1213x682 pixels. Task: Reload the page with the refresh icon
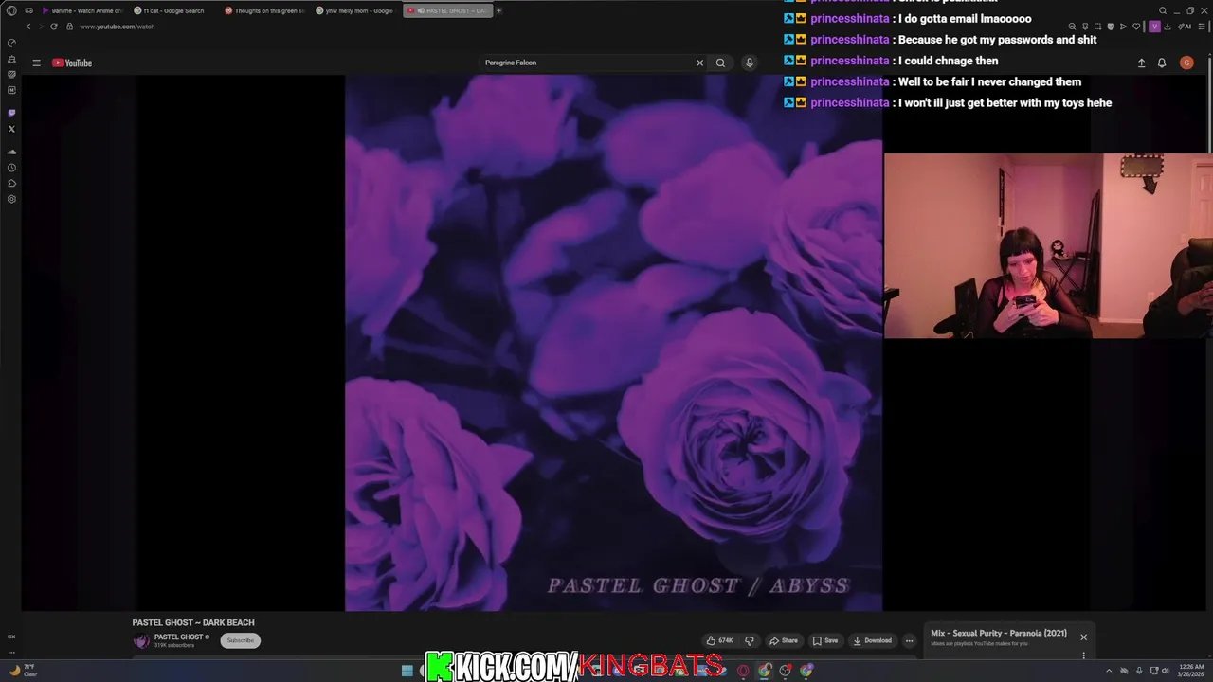(54, 27)
